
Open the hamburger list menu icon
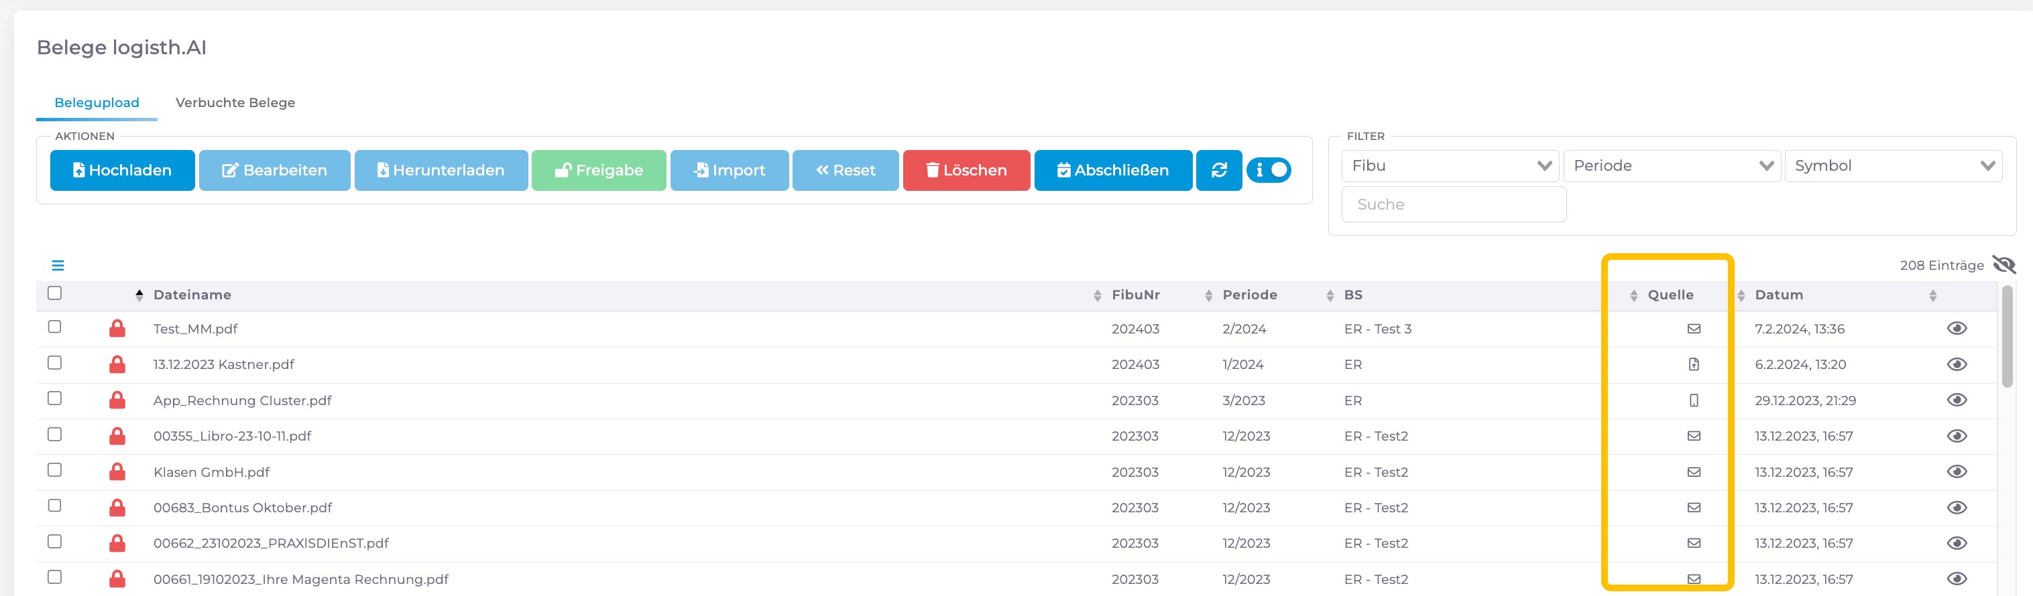(x=58, y=266)
